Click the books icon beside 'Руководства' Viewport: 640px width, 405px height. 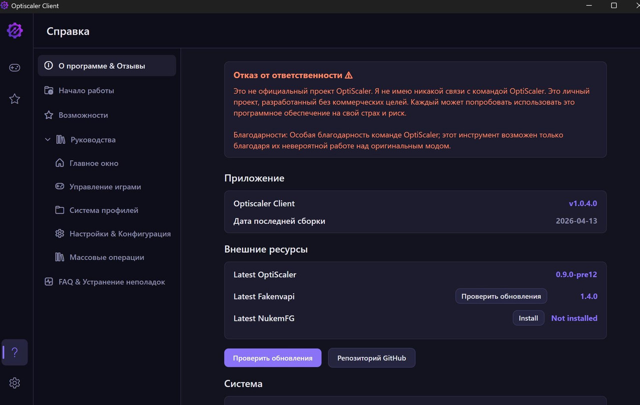click(61, 140)
